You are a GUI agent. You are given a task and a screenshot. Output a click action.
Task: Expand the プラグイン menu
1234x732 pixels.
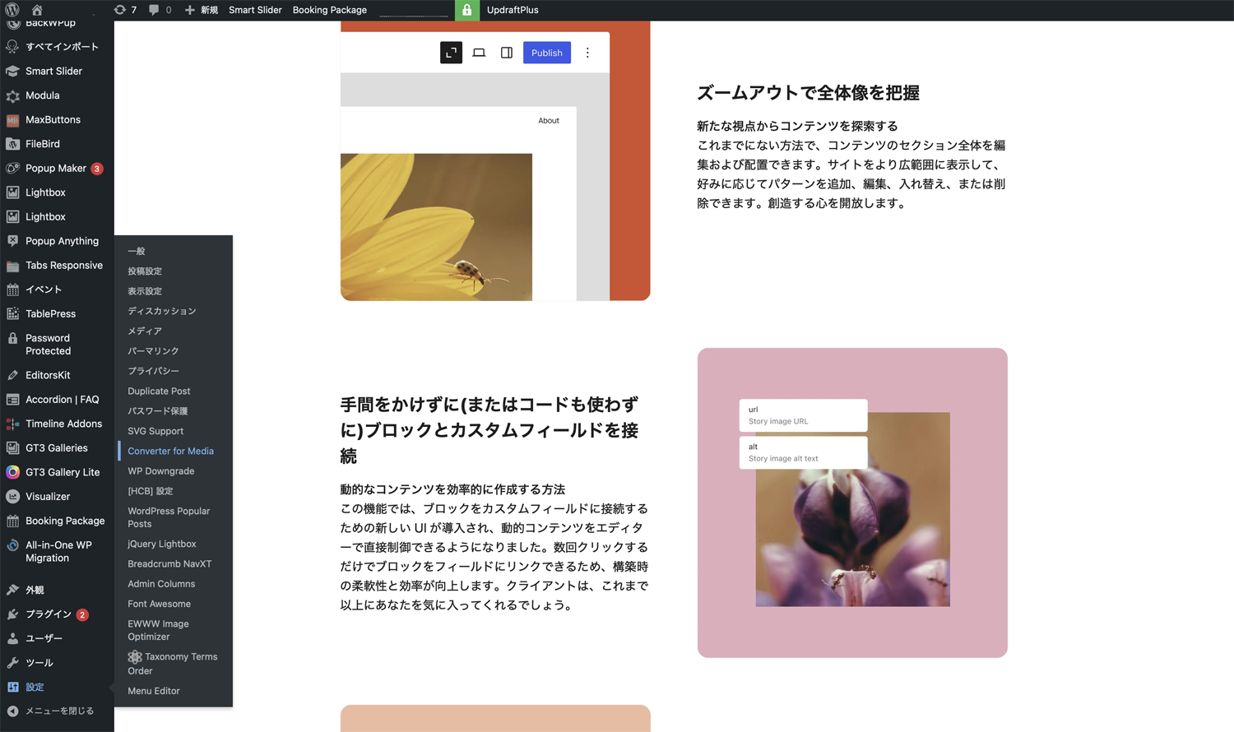tap(48, 614)
